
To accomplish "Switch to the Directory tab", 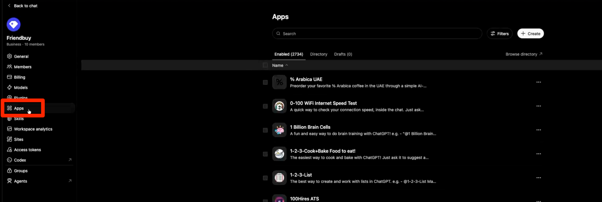I will [319, 54].
